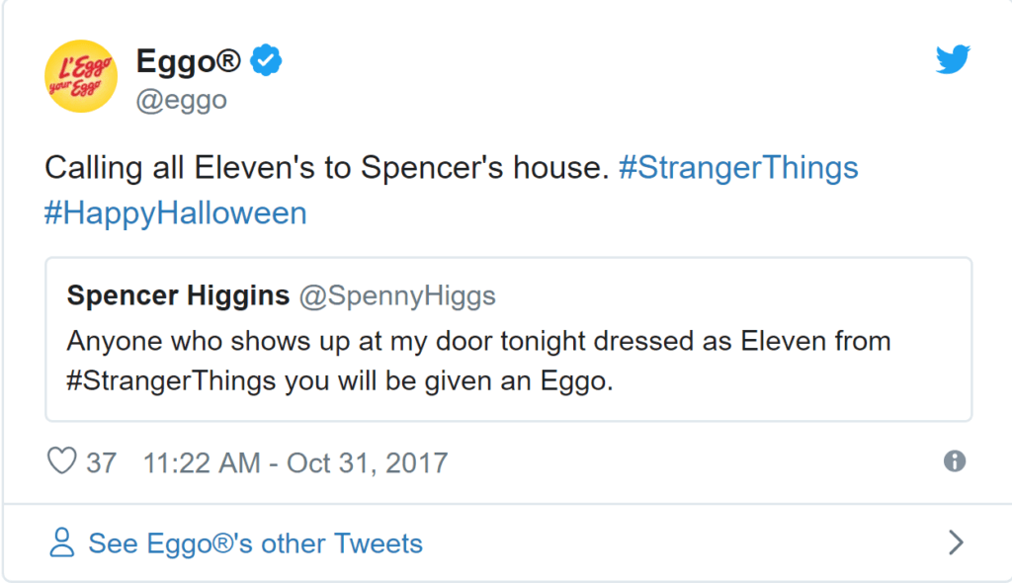Viewport: 1012px width, 583px height.
Task: Click the Twitter bird logo icon
Action: click(954, 59)
